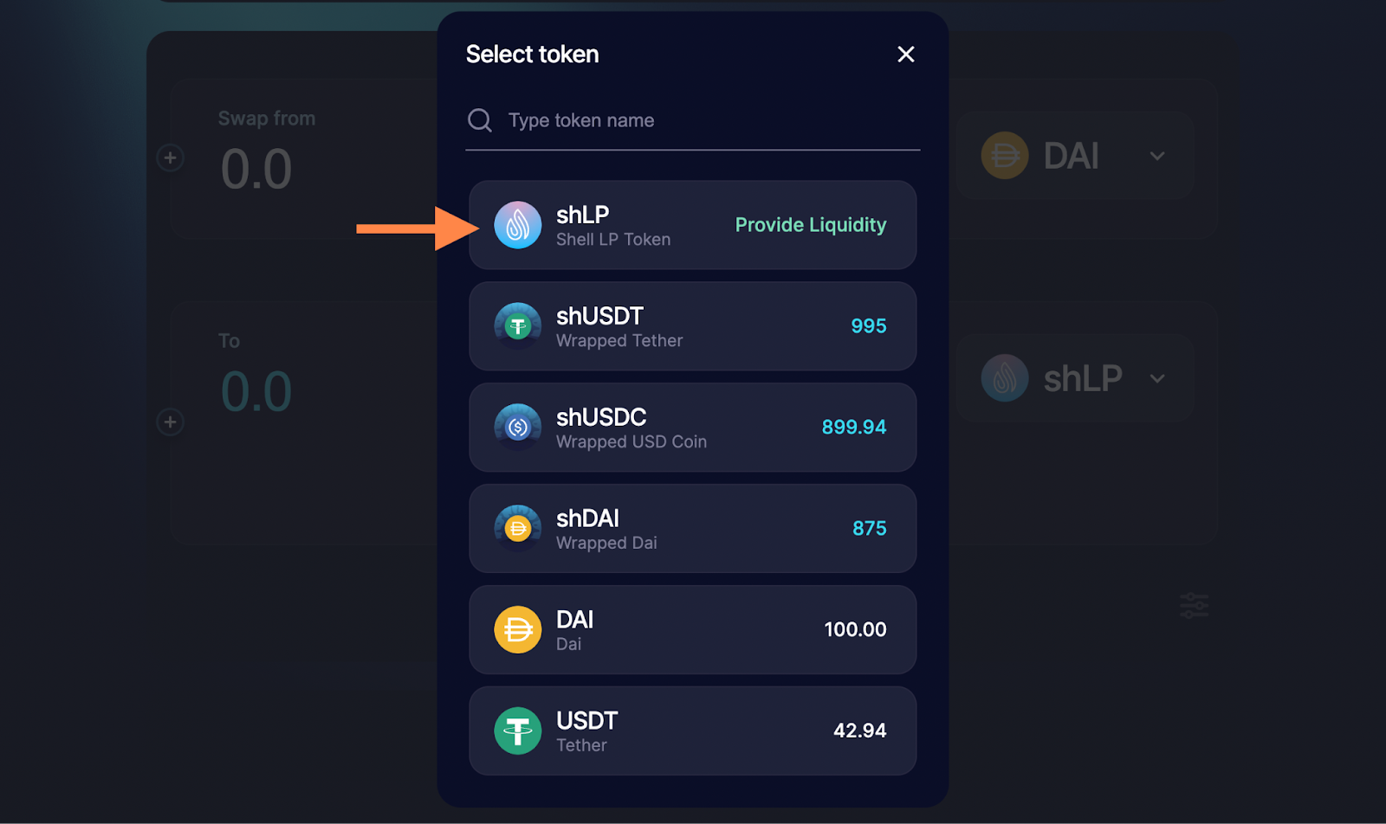Image resolution: width=1386 pixels, height=824 pixels.
Task: Open the swap settings sliders icon
Action: [1194, 605]
